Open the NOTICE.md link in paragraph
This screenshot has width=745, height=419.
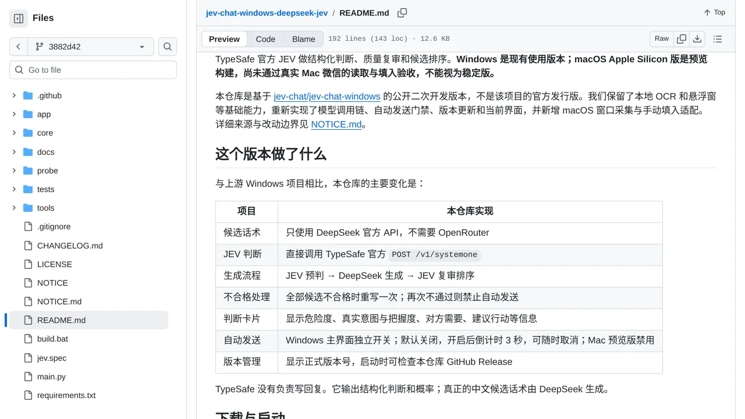pos(336,124)
